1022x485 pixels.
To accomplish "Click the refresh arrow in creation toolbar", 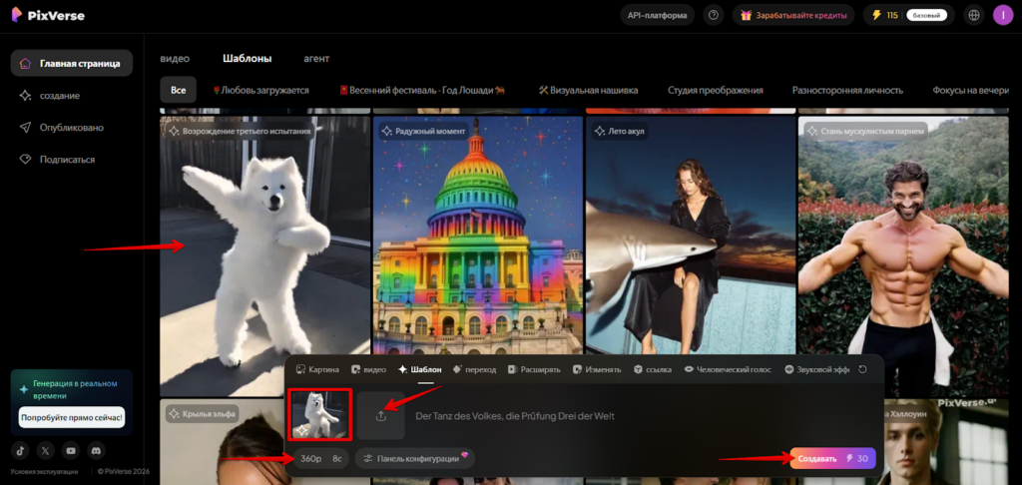I will tap(862, 369).
